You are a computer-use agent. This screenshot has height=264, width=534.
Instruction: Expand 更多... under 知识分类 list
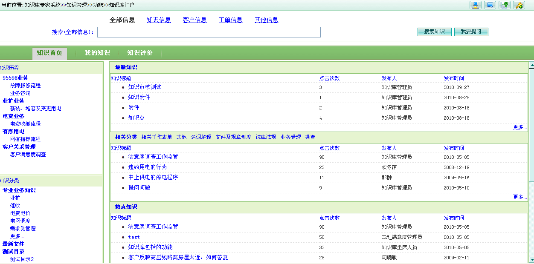coord(17,236)
